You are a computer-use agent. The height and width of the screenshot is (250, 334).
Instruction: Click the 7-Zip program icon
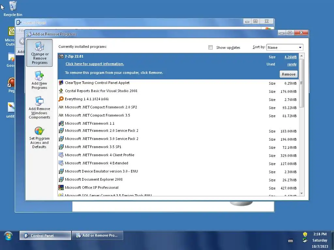61,56
